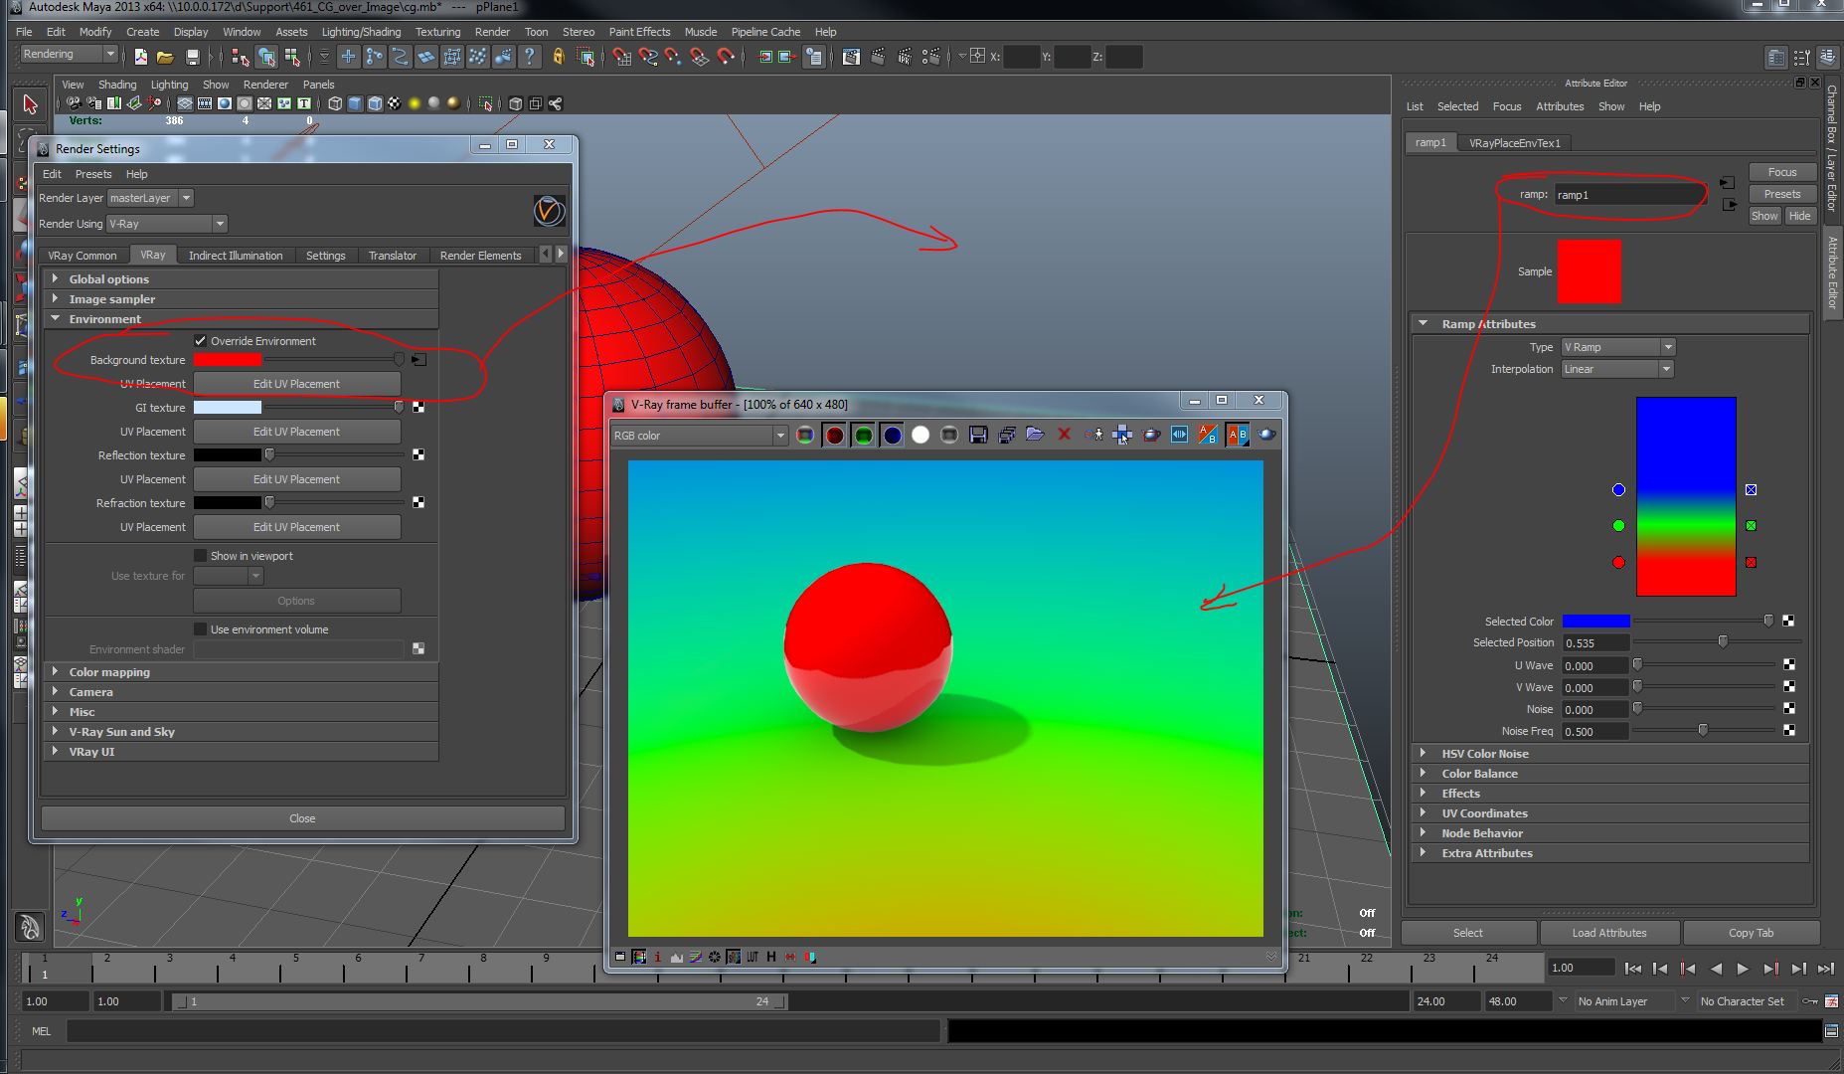Image resolution: width=1844 pixels, height=1074 pixels.
Task: Click Edit UV Placement under Background texture
Action: 296,384
